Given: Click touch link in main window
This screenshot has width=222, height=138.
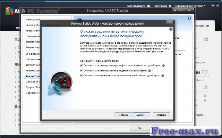Looking at the screenshot, I should click(x=201, y=80).
